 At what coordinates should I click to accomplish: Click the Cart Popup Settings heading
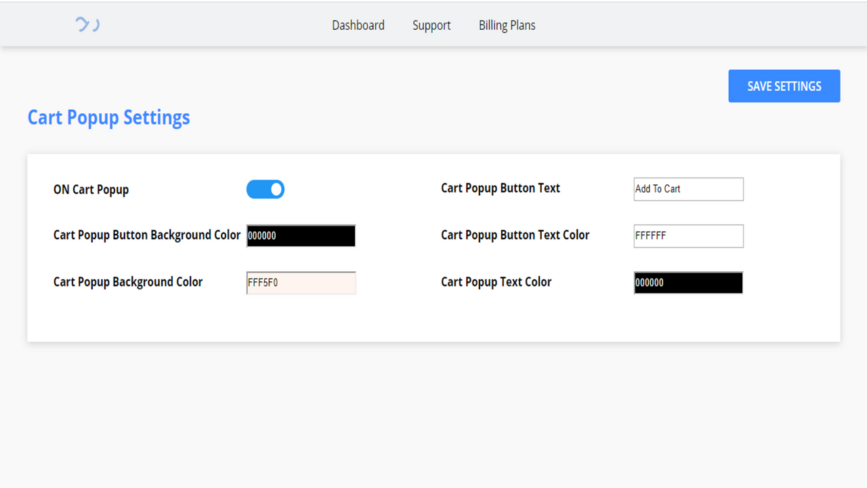coord(108,117)
